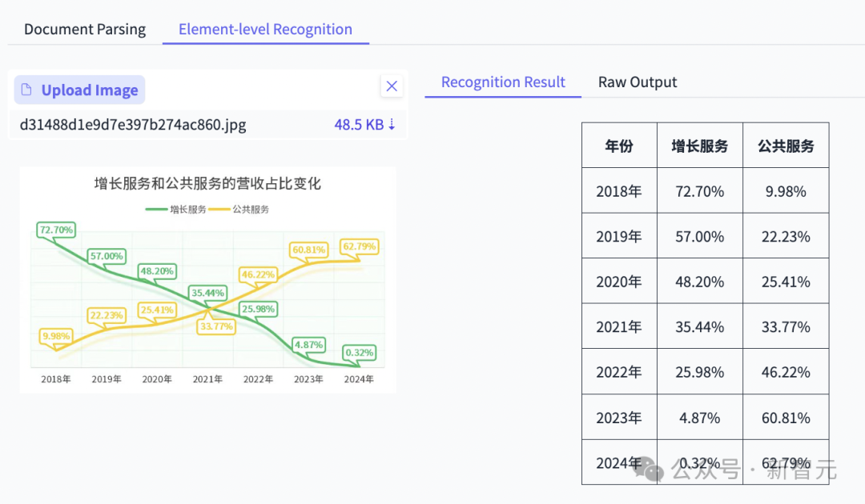865x504 pixels.
Task: Click the 2018年 x-axis label on chart
Action: click(x=56, y=379)
